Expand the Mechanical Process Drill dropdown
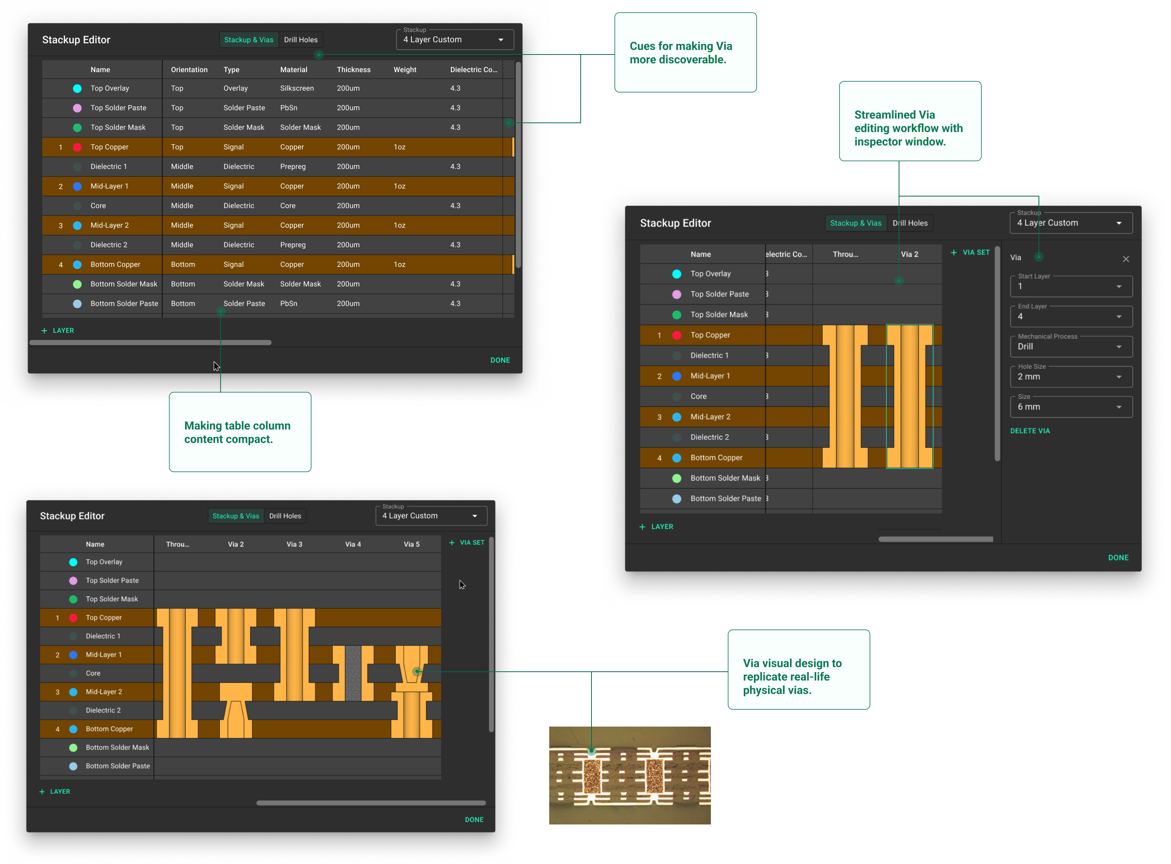 tap(1070, 346)
